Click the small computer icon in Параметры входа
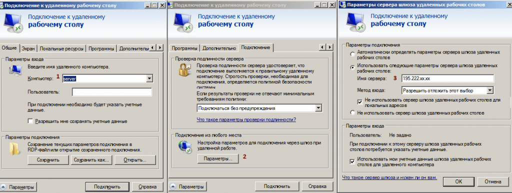512x193 pixels. [x=15, y=69]
